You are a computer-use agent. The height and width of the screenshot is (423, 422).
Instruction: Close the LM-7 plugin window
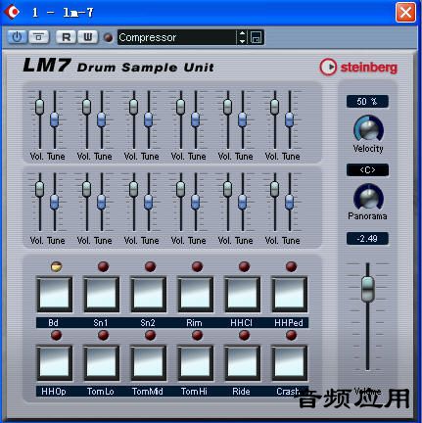point(405,13)
